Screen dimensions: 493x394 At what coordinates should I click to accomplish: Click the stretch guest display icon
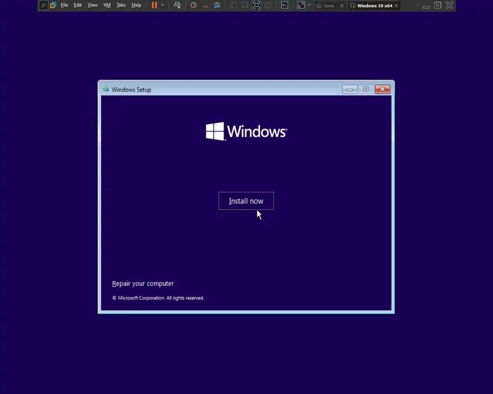click(x=301, y=5)
